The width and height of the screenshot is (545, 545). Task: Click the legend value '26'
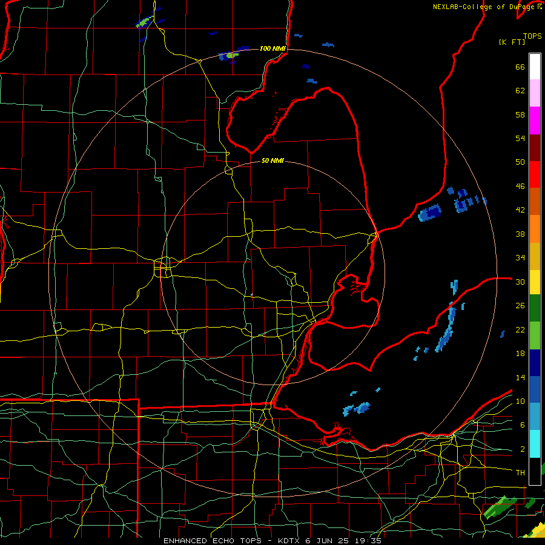pyautogui.click(x=520, y=306)
